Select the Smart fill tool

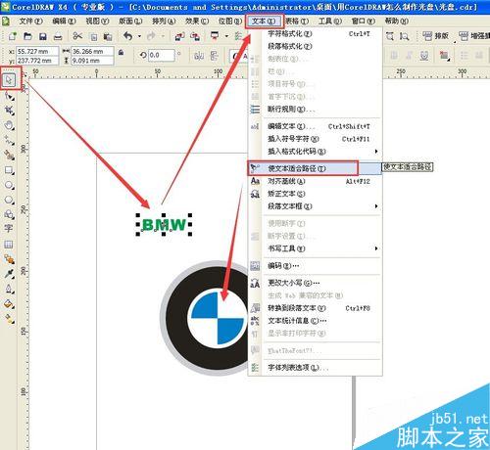pos(9,156)
